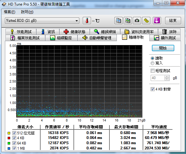Image resolution: width=186 pixels, height=154 pixels.
Task: Click the yellow 512 位元組 color swatch
Action: (x=9, y=133)
